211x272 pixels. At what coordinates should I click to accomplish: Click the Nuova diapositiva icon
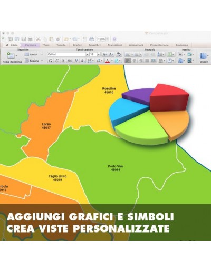coord(11,56)
